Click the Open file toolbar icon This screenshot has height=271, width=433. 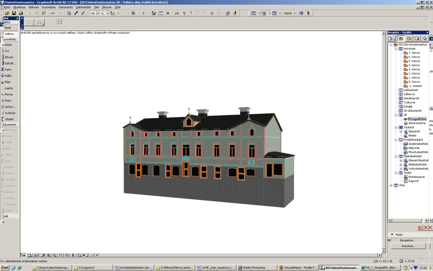click(x=7, y=13)
